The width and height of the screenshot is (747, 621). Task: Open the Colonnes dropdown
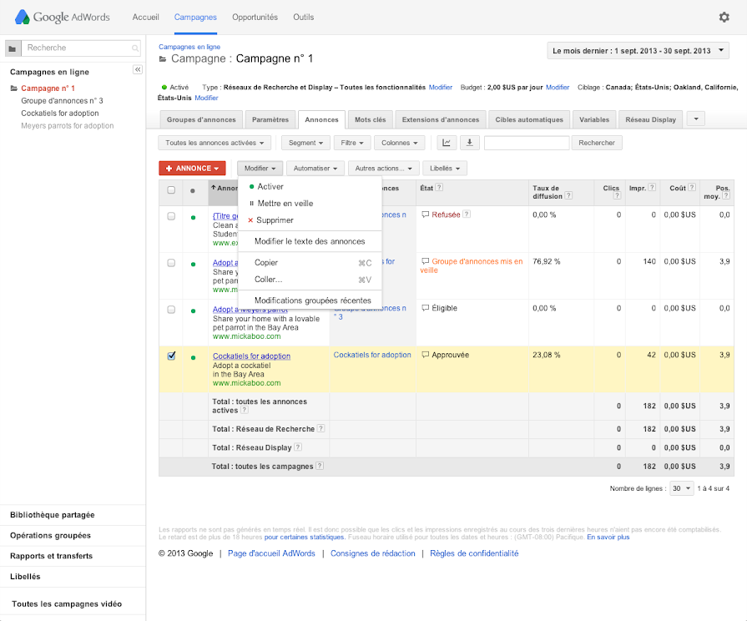tap(399, 143)
